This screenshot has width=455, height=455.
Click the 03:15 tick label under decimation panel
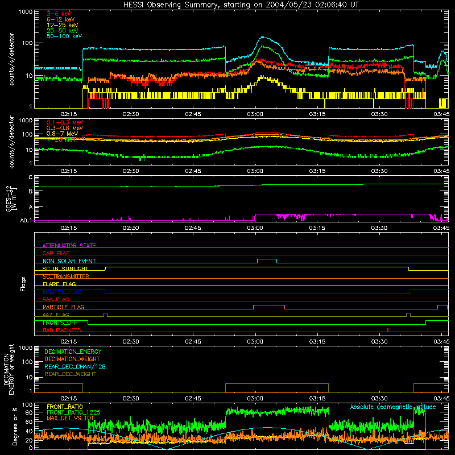317,399
